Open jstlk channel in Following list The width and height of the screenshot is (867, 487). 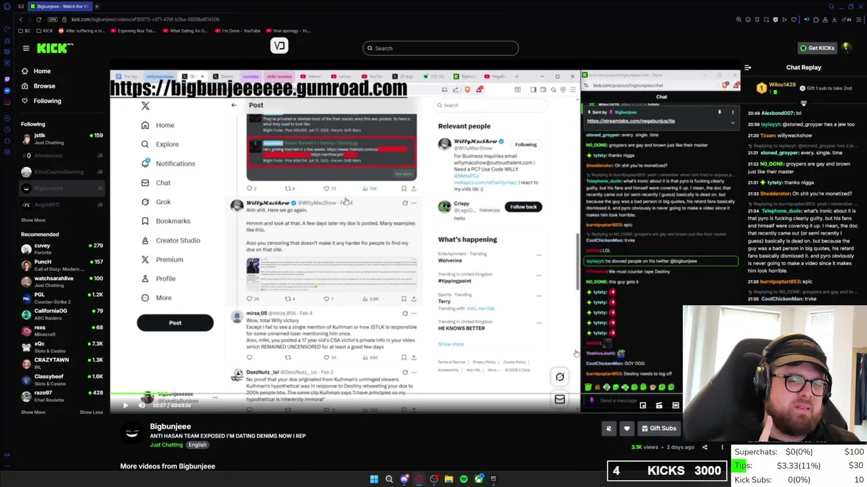pos(61,139)
